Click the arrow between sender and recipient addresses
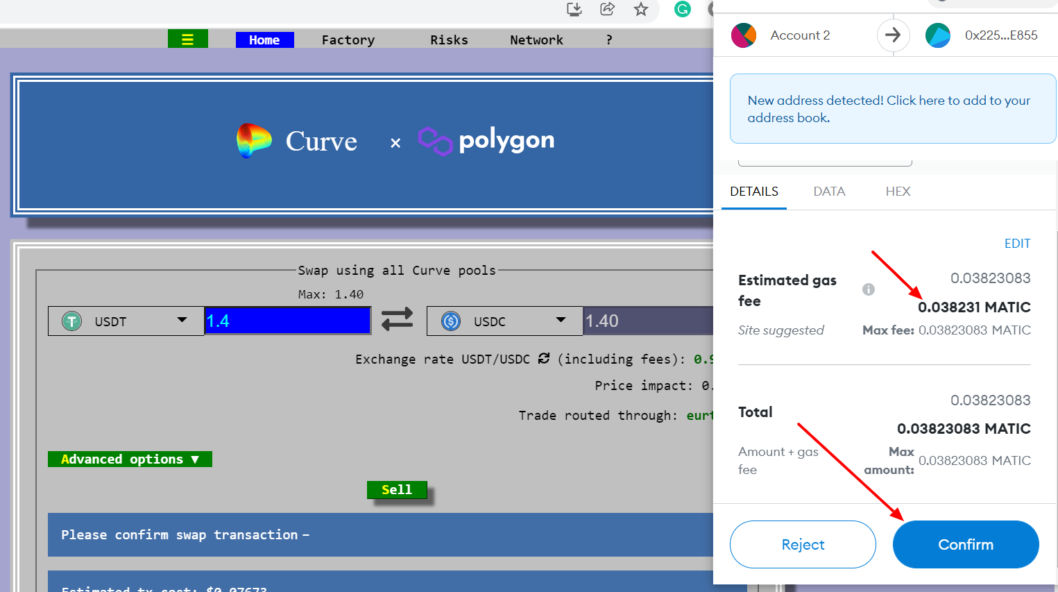Image resolution: width=1058 pixels, height=592 pixels. click(x=893, y=35)
